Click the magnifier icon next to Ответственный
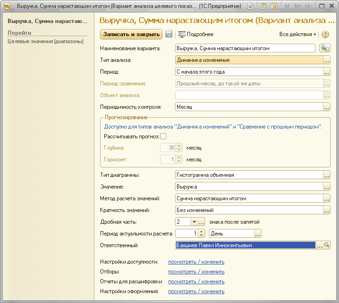This screenshot has width=339, height=303. click(x=327, y=245)
